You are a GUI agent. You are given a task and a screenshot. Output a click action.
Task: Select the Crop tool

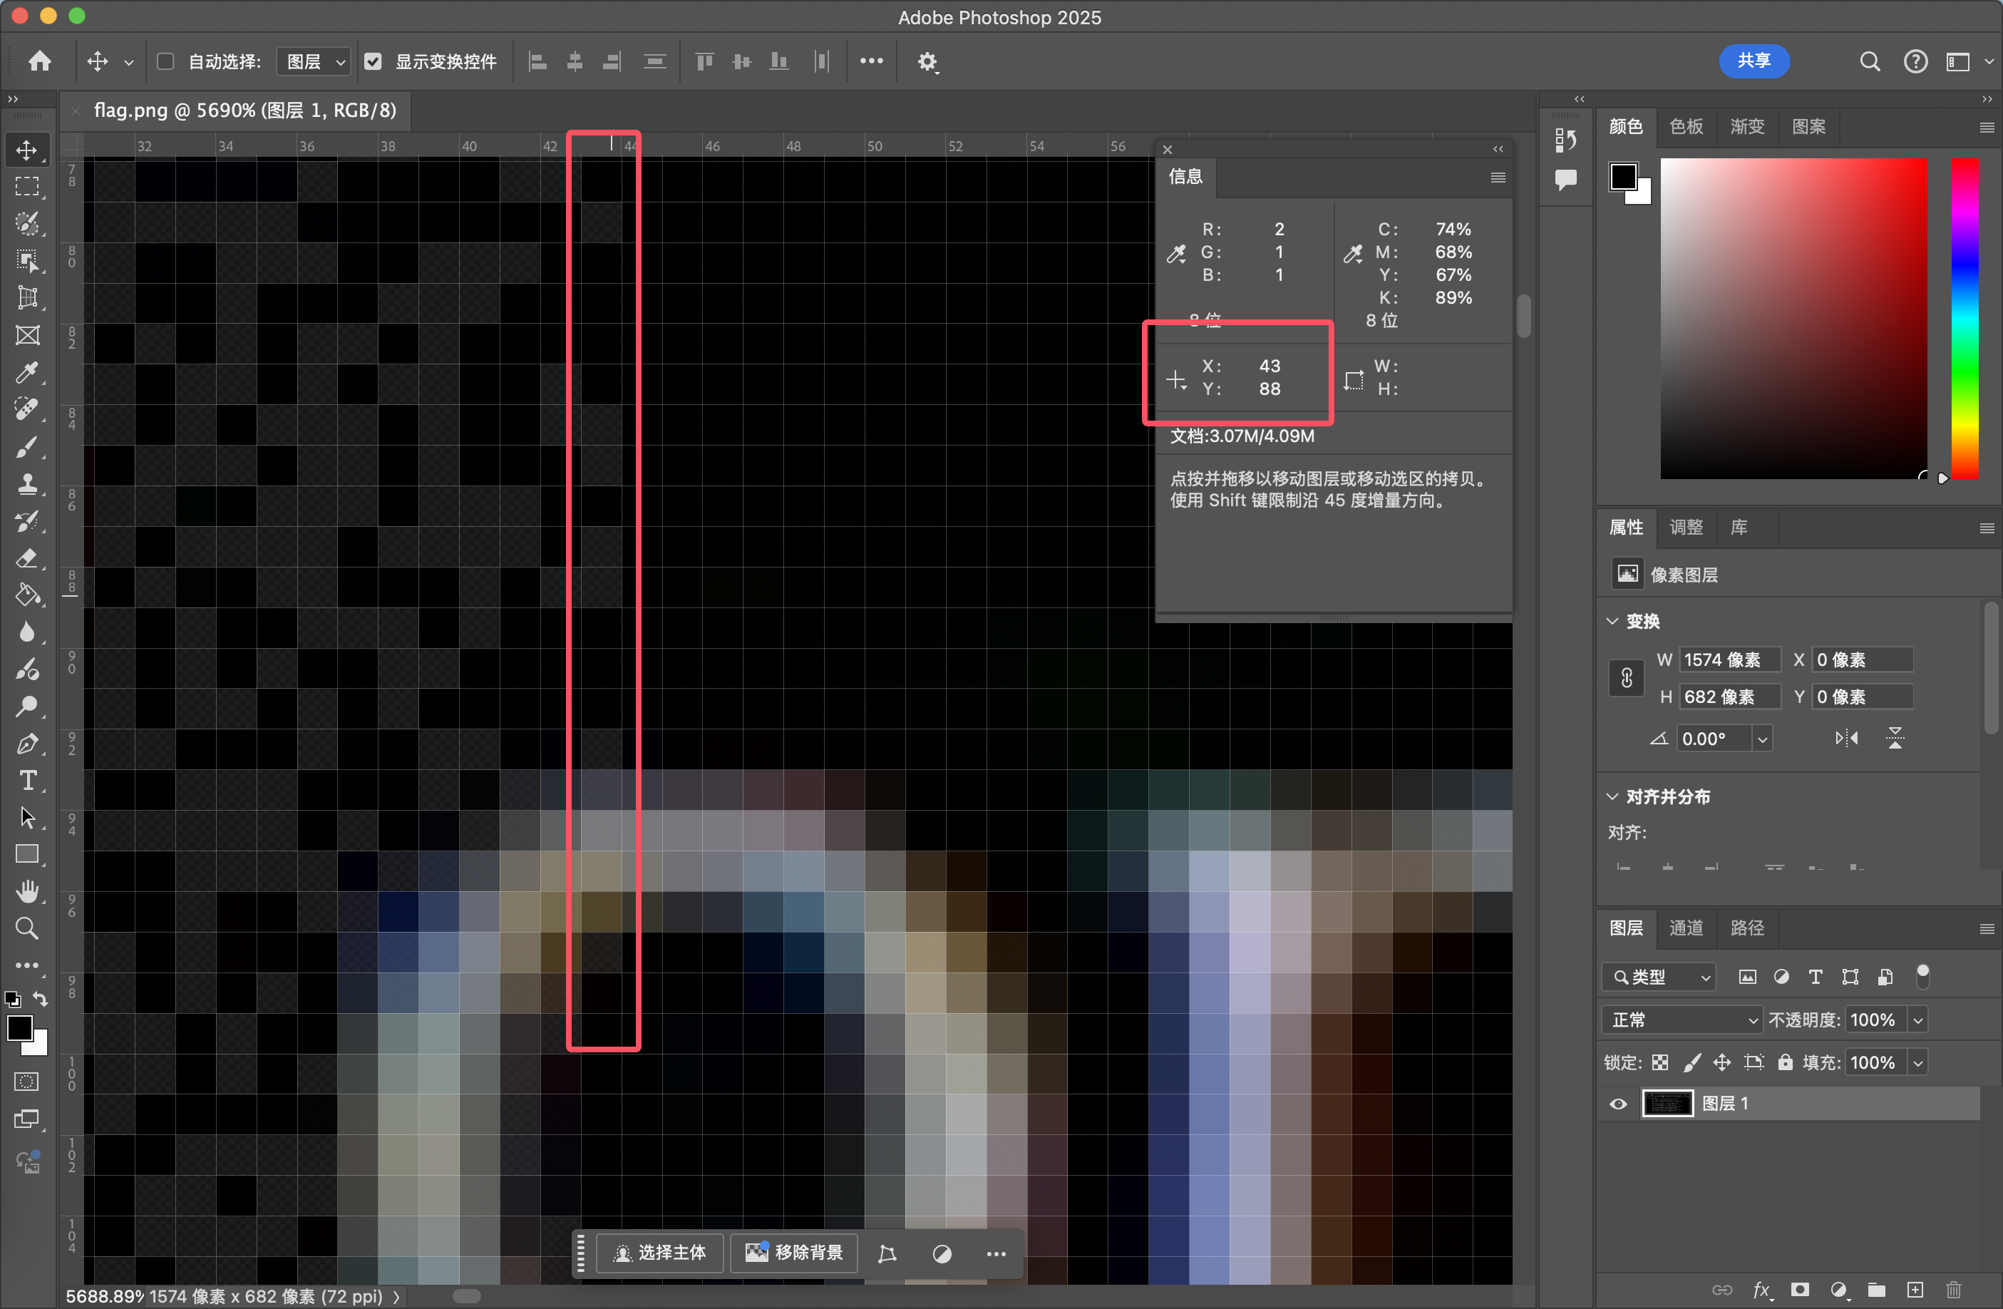[x=27, y=297]
